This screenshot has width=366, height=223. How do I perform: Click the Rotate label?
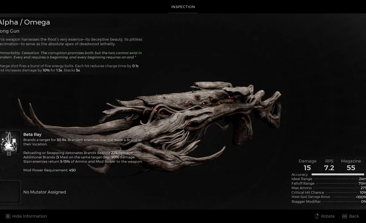327,216
